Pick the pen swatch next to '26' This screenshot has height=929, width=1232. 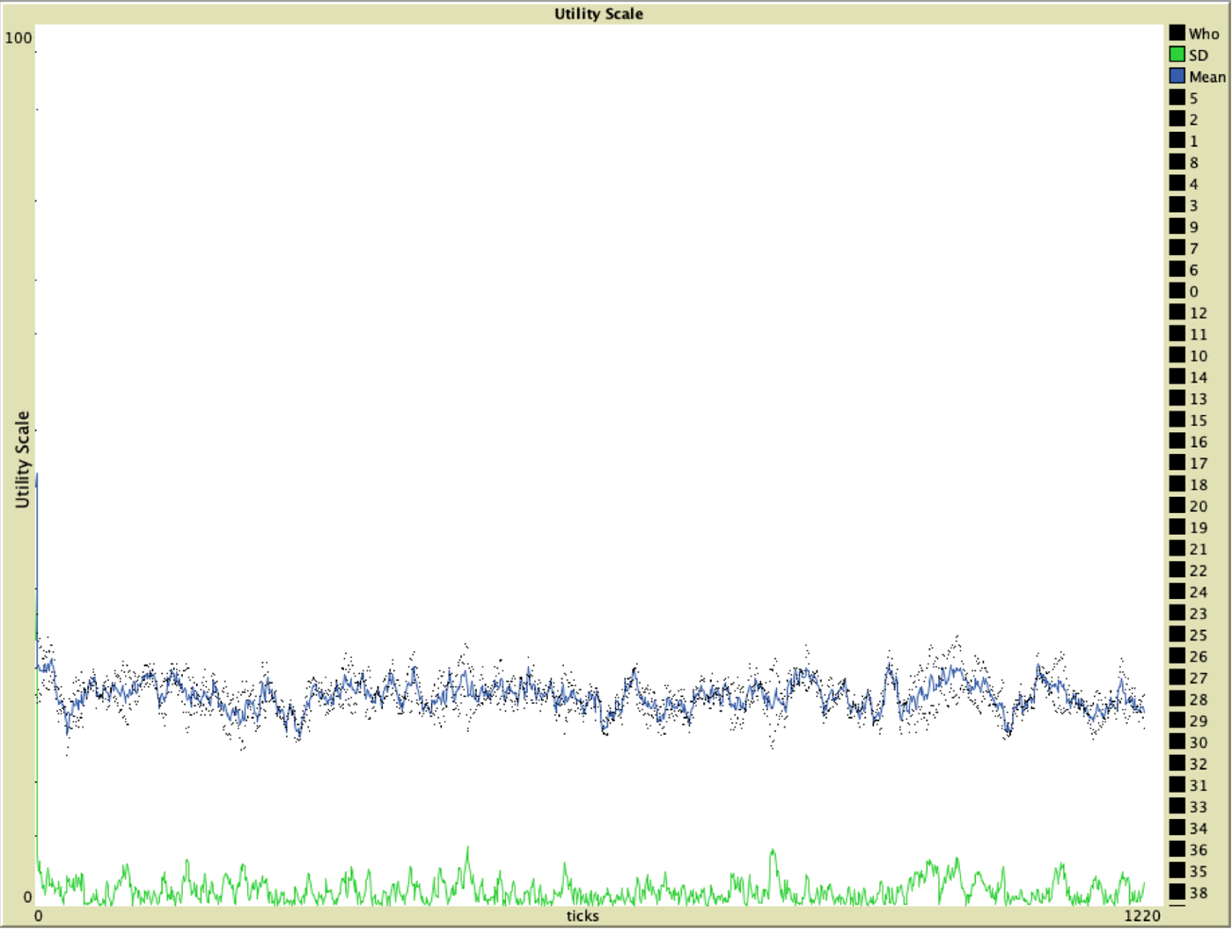click(x=1177, y=656)
